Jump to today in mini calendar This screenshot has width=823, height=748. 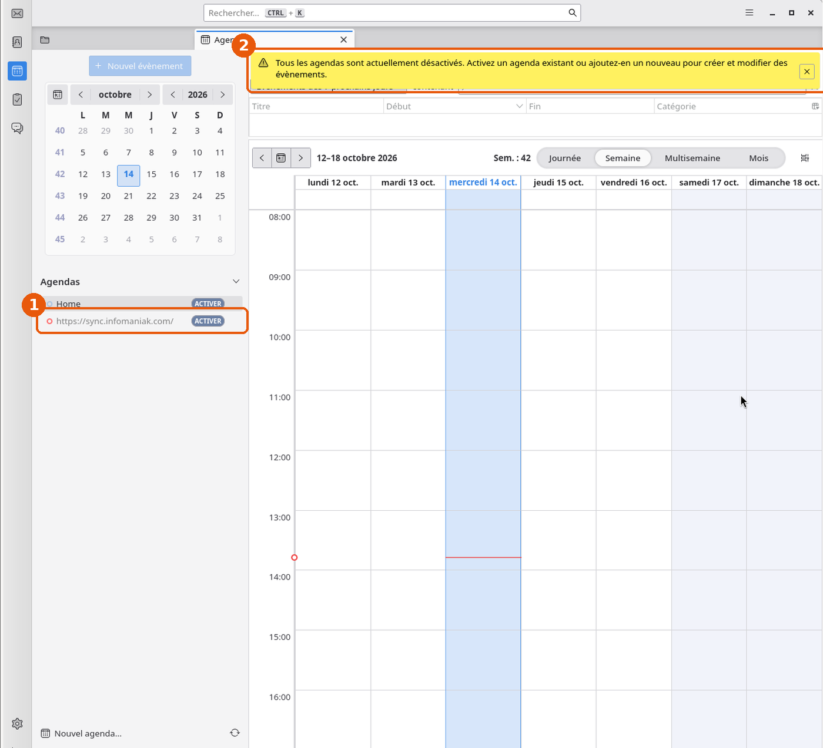pyautogui.click(x=58, y=95)
